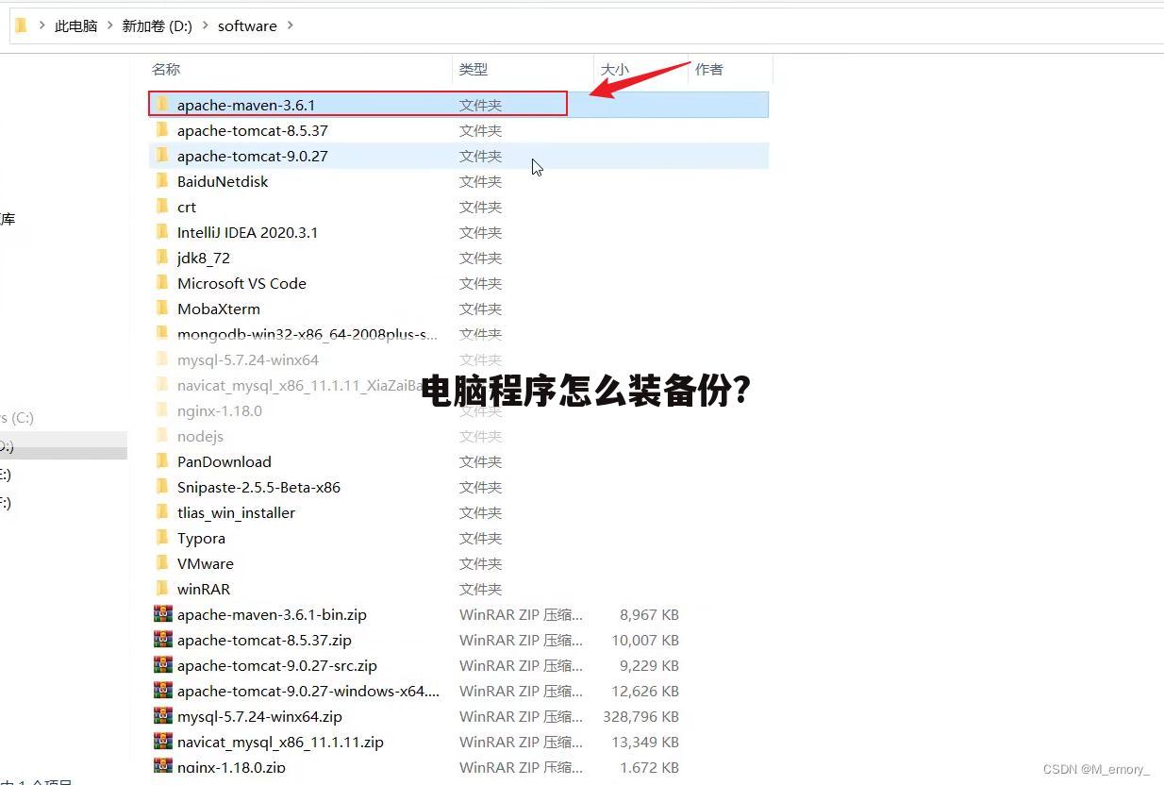
Task: Click the 9,229 KB size value
Action: pyautogui.click(x=649, y=665)
